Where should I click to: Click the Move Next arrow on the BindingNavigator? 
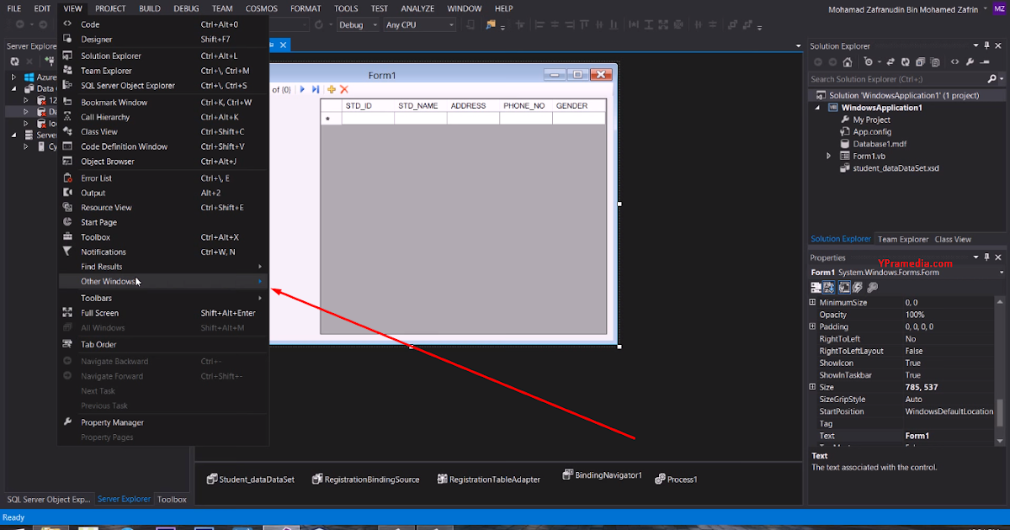coord(302,90)
